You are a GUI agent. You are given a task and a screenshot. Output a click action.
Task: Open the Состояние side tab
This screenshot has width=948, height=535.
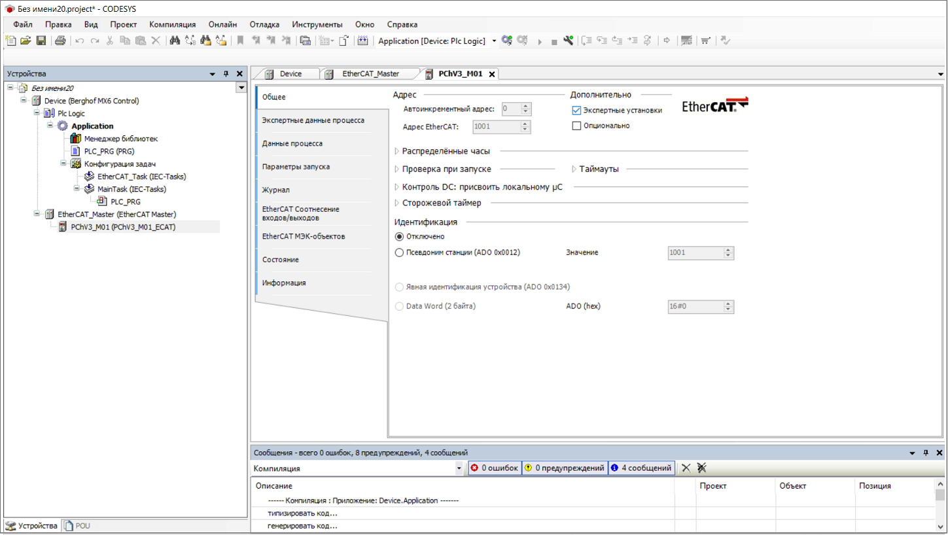pyautogui.click(x=281, y=260)
